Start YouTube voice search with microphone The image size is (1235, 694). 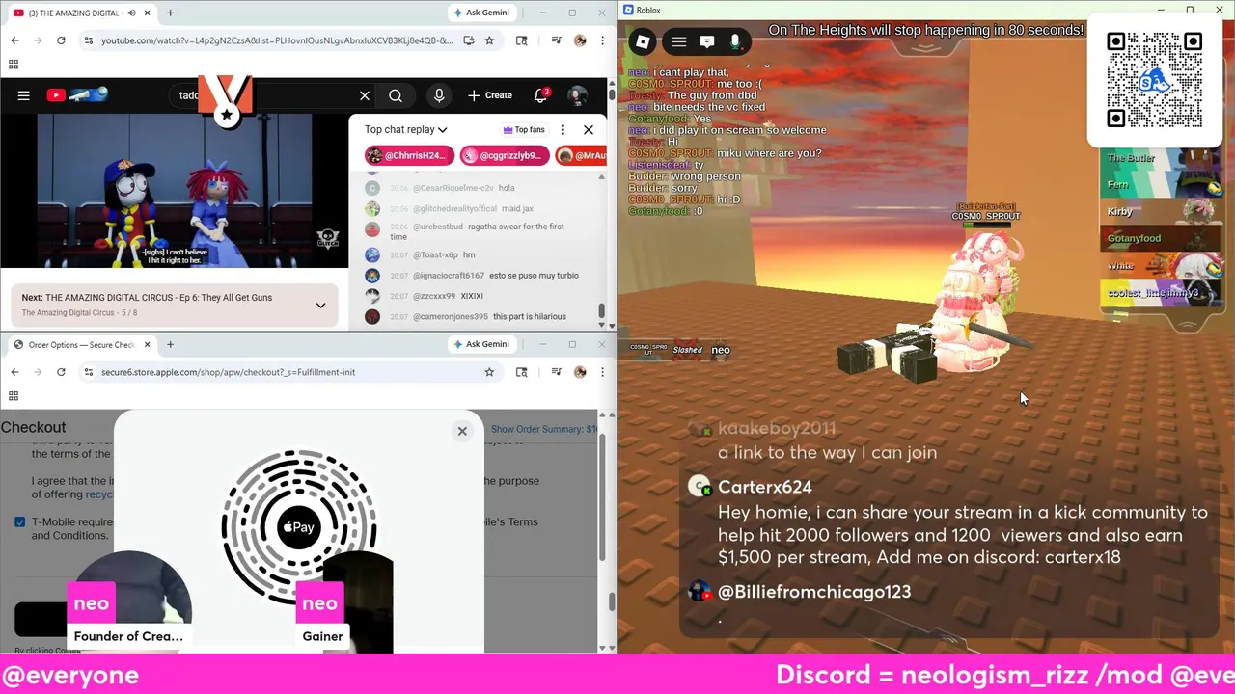pyautogui.click(x=439, y=95)
